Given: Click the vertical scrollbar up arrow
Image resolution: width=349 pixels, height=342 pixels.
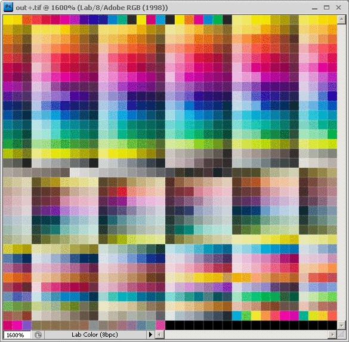Looking at the screenshot, I should coord(341,19).
